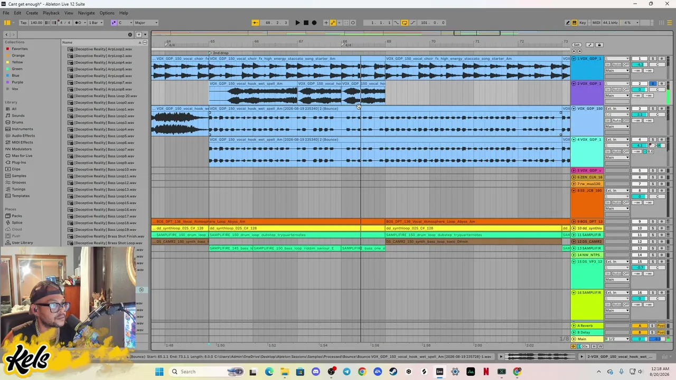Screen dimensions: 676x380
Task: Adjust track 1 volume slider at -4.3
Action: pyautogui.click(x=640, y=64)
